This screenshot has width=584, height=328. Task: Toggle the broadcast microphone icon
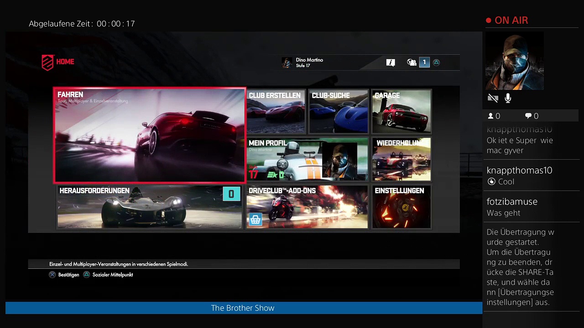508,98
